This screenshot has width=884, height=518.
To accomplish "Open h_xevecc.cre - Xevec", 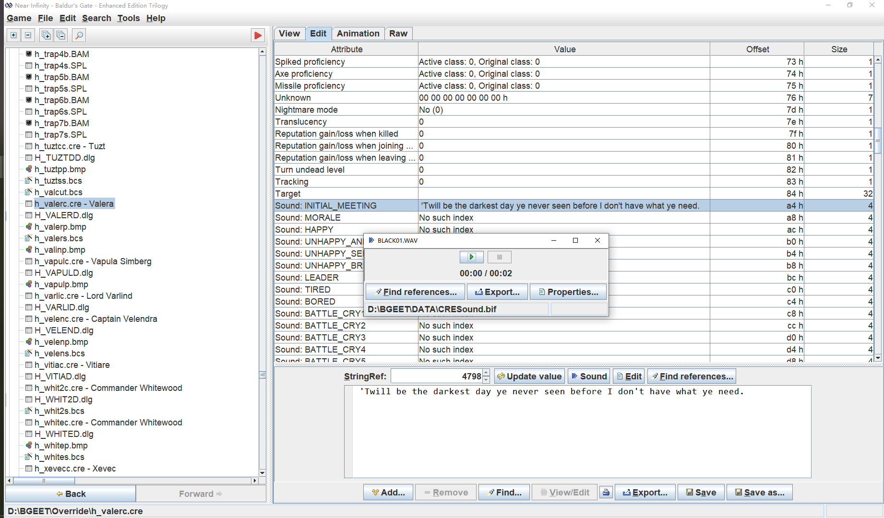I will 75,469.
